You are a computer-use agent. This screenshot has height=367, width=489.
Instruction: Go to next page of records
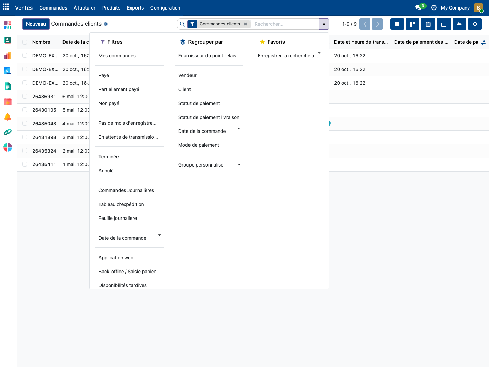[378, 24]
